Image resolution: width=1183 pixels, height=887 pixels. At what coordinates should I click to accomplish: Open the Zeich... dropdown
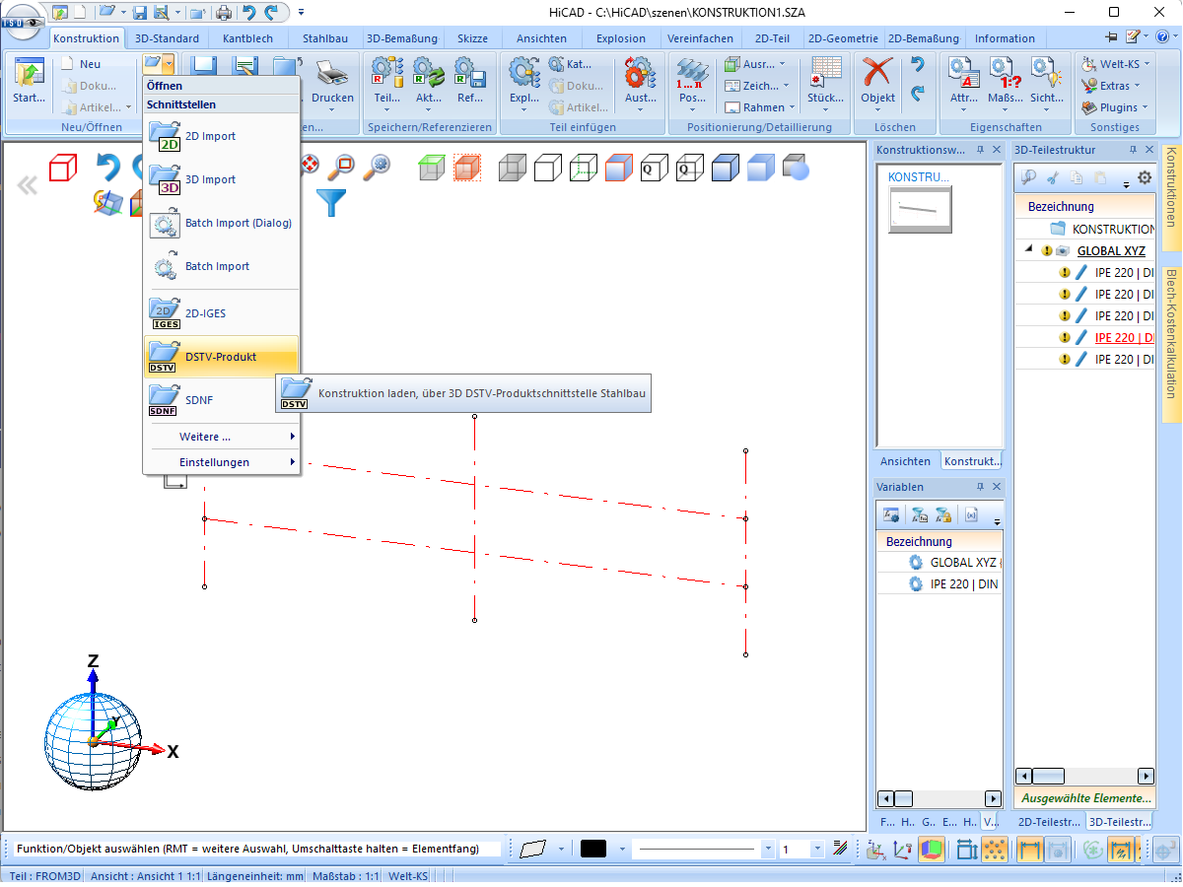point(756,86)
